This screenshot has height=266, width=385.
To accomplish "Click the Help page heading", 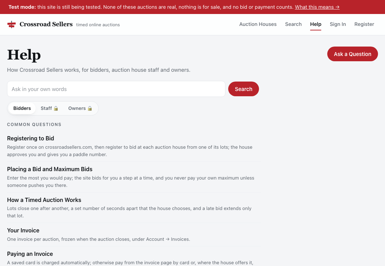I will [x=24, y=55].
